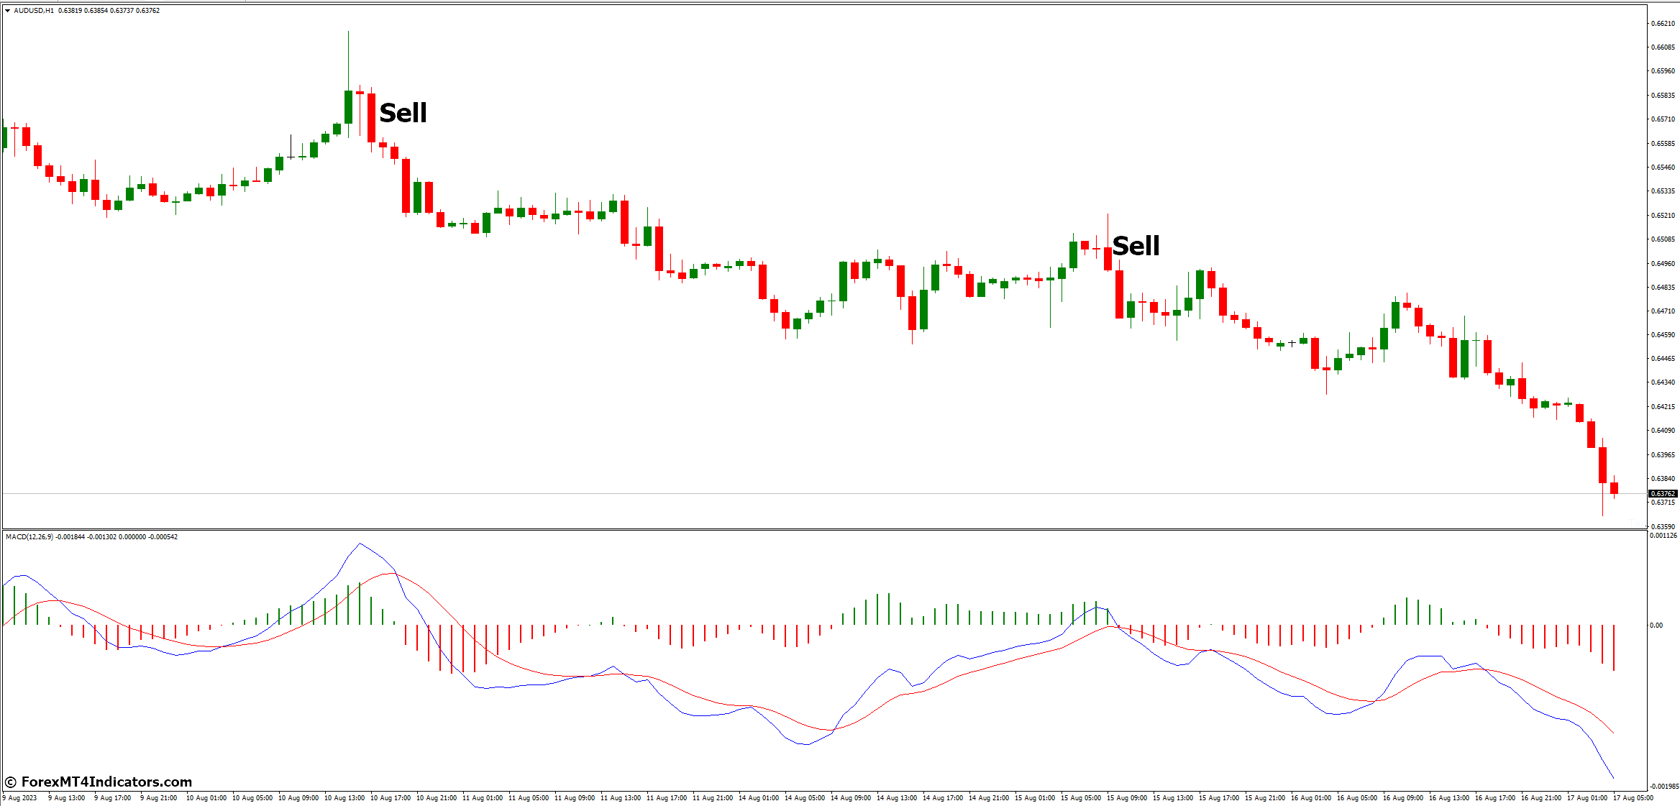Click the 14 Aug 13:00 time label
The width and height of the screenshot is (1680, 806).
click(x=897, y=798)
